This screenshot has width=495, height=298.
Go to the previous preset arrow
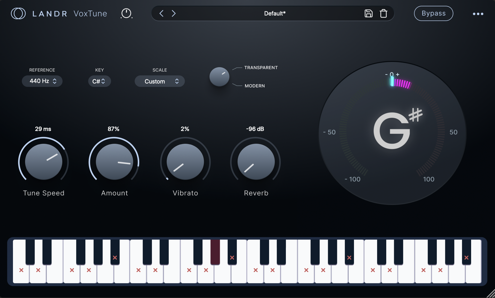tap(161, 13)
